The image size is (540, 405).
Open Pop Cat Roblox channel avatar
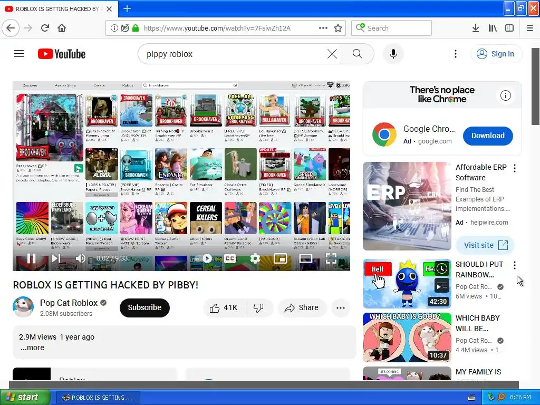23,307
